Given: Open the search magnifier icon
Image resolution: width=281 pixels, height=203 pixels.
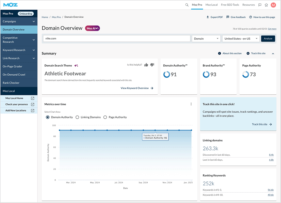Looking at the screenshot, I should pos(187,5).
